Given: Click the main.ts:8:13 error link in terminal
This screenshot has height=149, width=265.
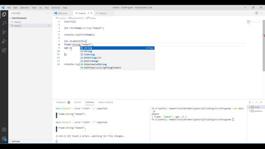Looking at the screenshot, I should (63, 108).
